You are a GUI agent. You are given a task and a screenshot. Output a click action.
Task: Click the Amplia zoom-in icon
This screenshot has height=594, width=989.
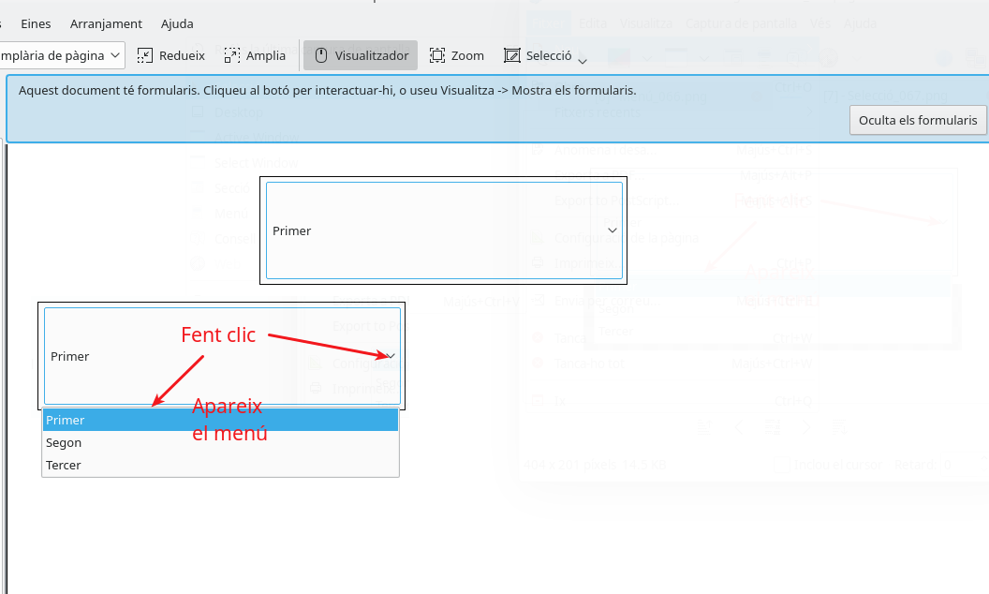(x=232, y=55)
